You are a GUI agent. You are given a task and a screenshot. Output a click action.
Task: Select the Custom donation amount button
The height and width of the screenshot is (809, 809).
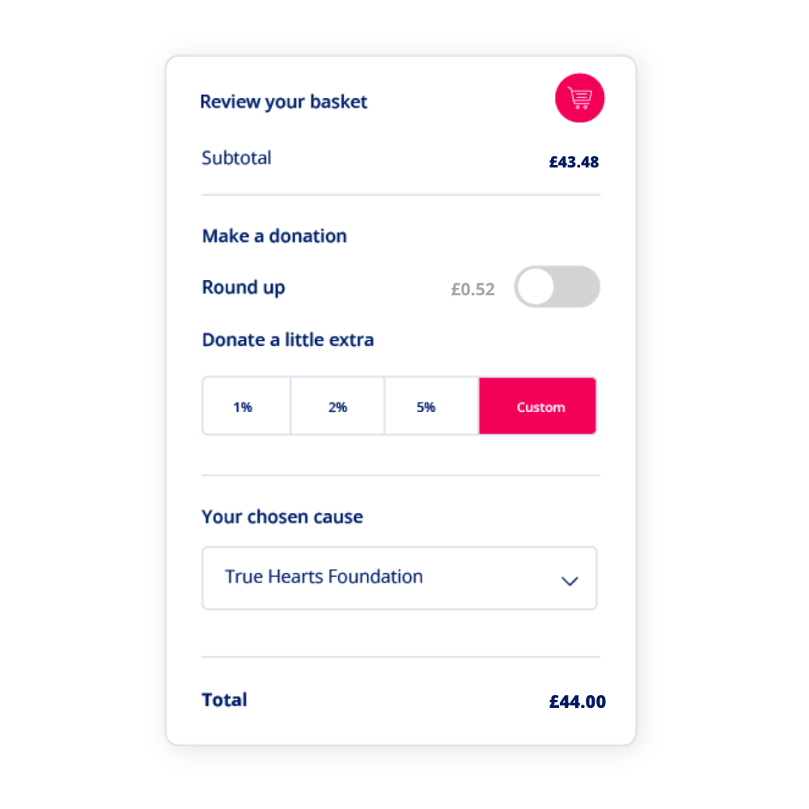coord(540,407)
